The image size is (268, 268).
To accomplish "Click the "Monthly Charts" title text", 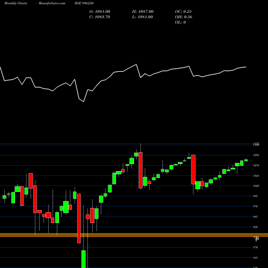I will 16,3.
